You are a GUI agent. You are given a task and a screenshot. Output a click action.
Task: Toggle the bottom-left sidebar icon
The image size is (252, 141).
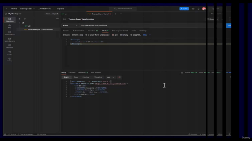[x=5, y=134]
